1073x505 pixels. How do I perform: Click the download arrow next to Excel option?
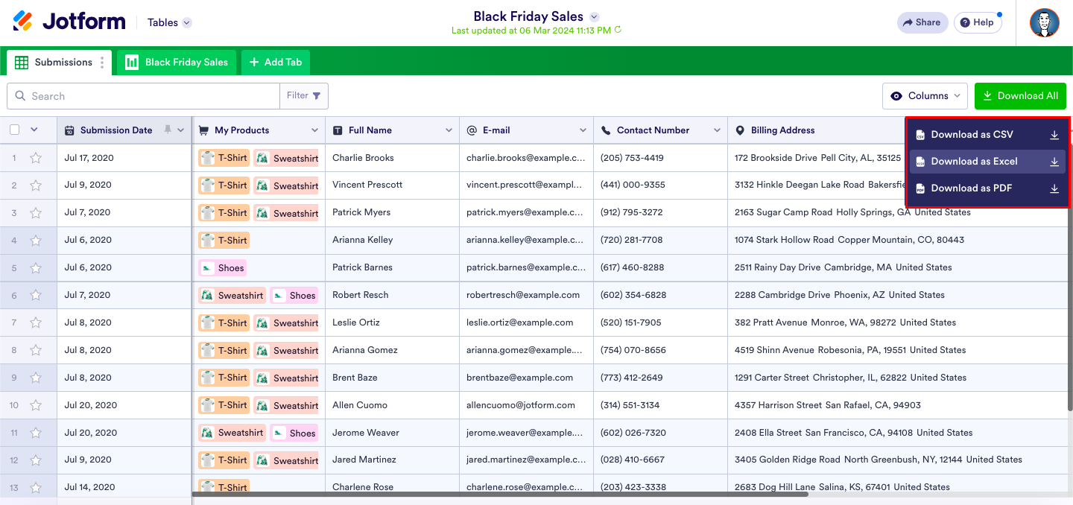point(1054,162)
